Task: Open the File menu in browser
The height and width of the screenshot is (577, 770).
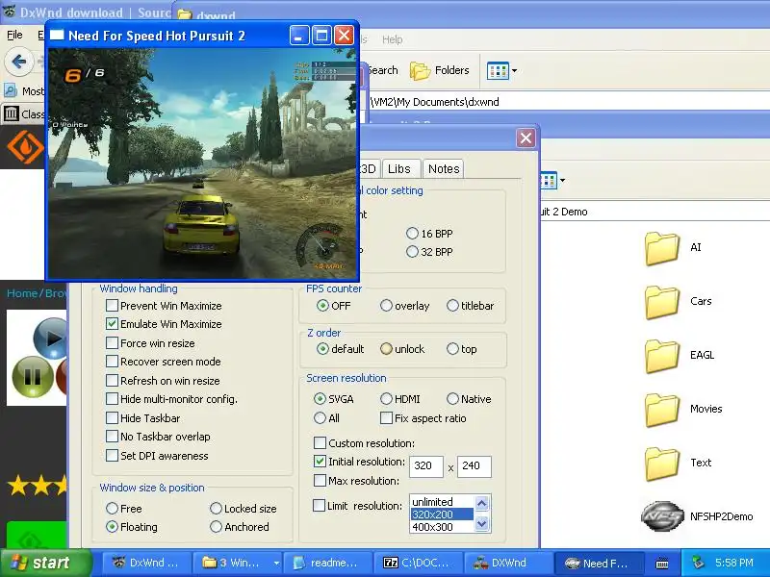Action: (14, 35)
